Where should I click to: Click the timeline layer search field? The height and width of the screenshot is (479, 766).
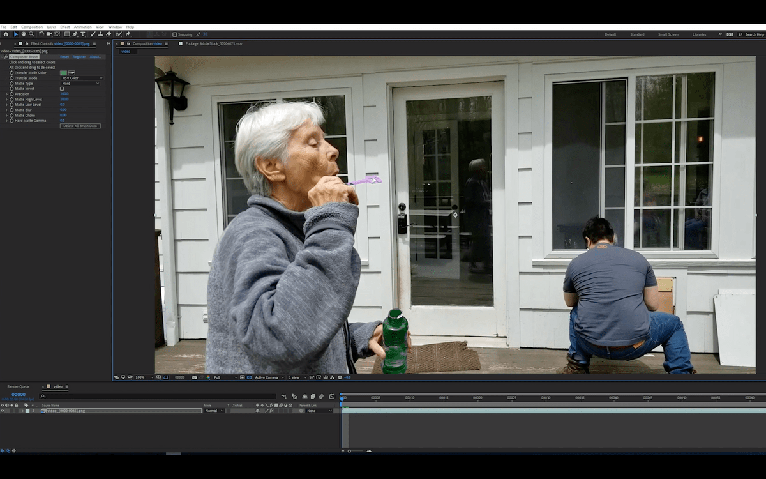(x=157, y=397)
